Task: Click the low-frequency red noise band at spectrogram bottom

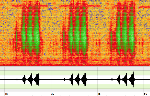Action: pyautogui.click(x=75, y=63)
